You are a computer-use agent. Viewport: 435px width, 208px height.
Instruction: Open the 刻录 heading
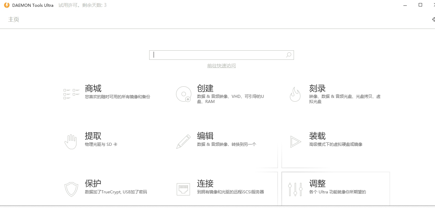tap(317, 88)
